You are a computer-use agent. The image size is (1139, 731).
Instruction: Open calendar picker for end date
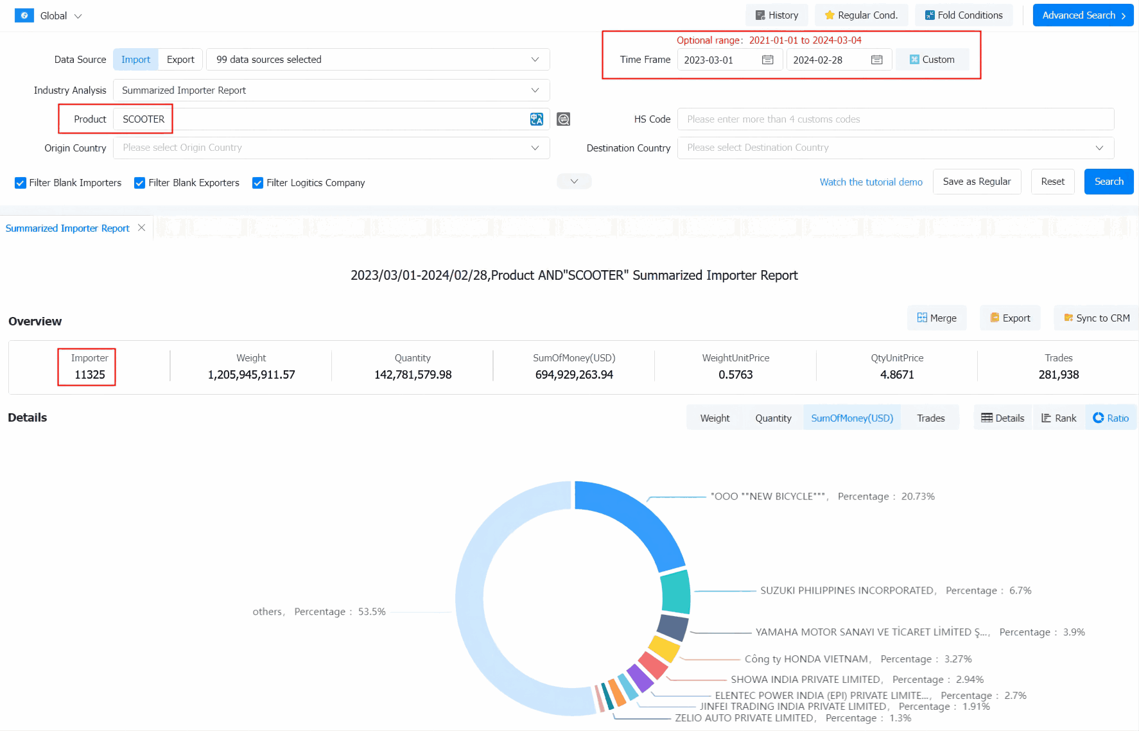(x=876, y=60)
